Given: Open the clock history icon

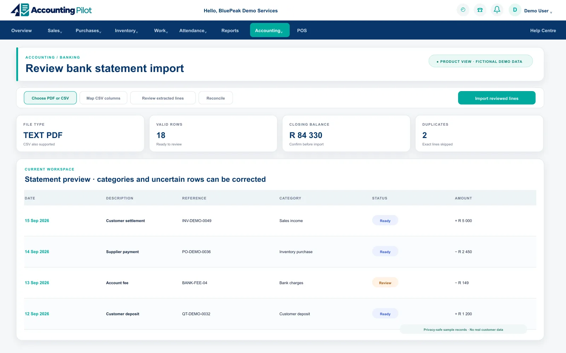Looking at the screenshot, I should point(463,10).
